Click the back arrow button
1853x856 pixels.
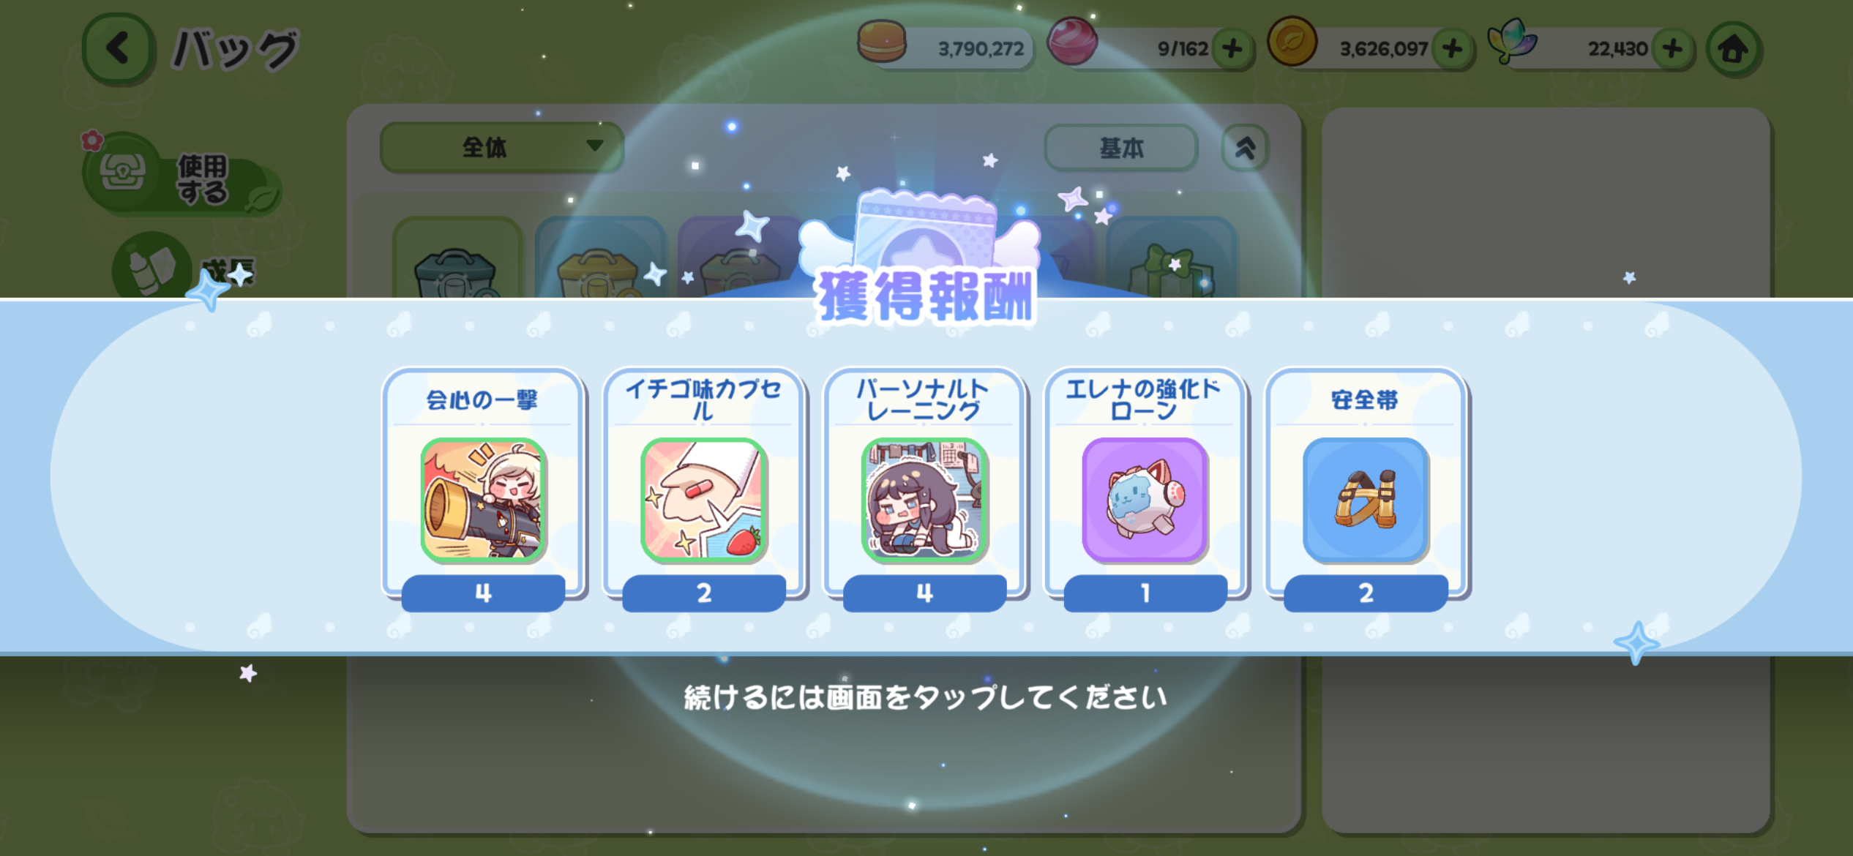pos(119,48)
